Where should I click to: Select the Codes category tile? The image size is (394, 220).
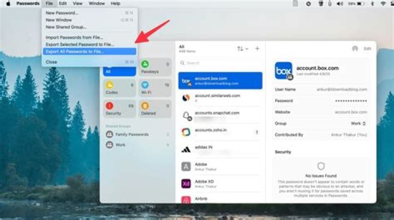click(119, 88)
